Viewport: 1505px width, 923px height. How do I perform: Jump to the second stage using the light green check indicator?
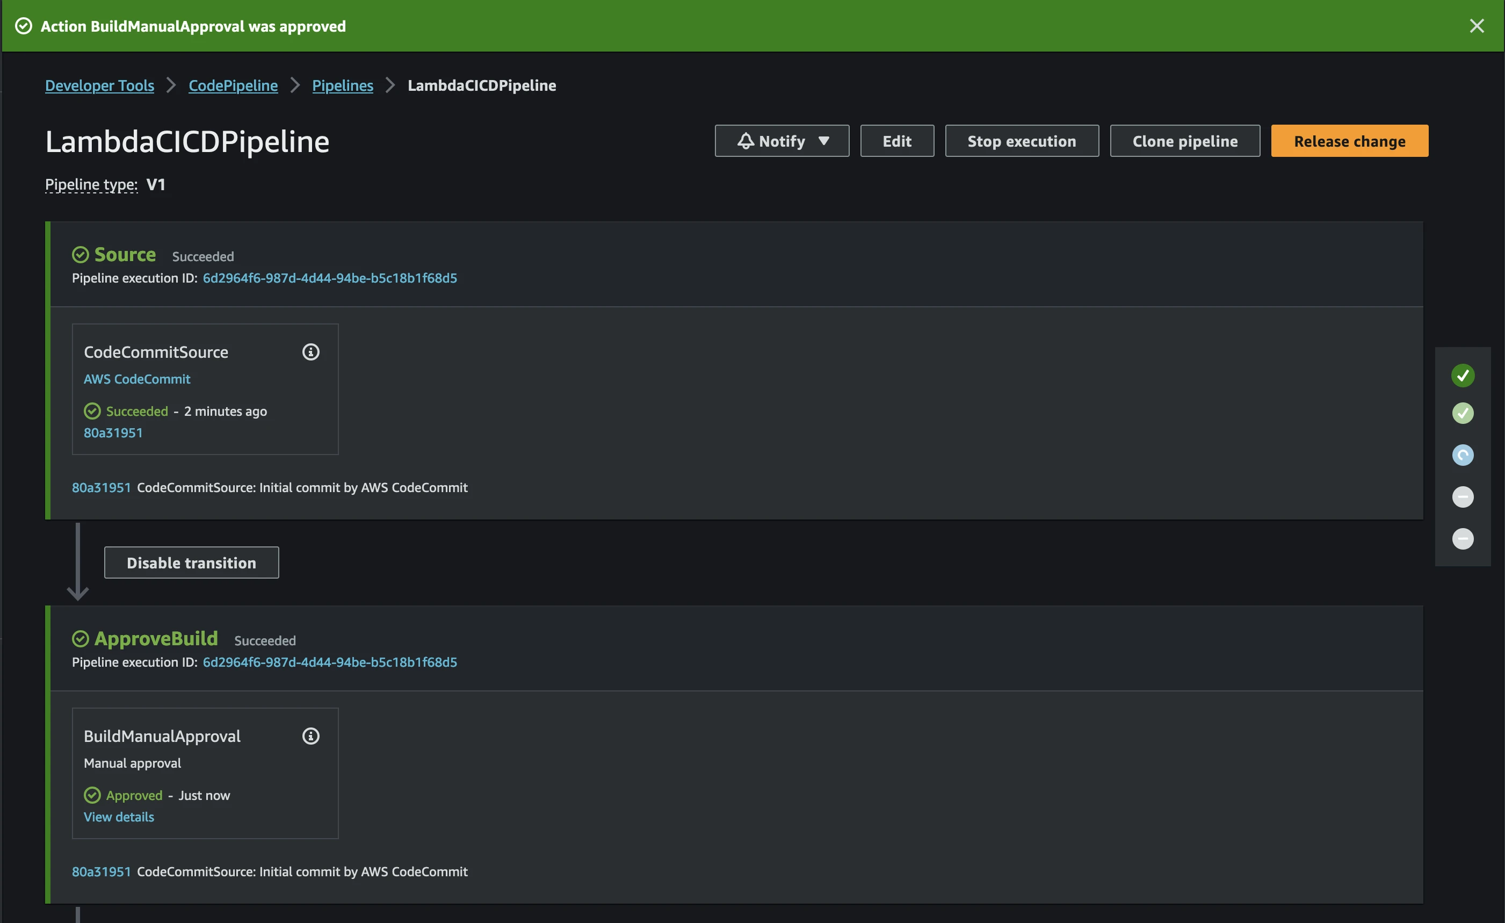tap(1463, 414)
